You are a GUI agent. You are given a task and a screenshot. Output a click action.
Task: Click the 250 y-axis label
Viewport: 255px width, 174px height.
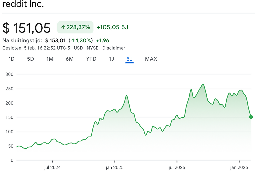(x=9, y=89)
